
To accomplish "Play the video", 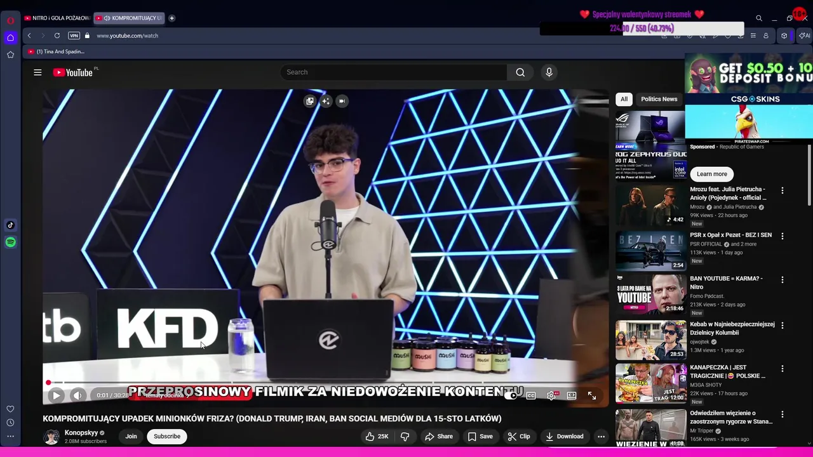I will [56, 395].
